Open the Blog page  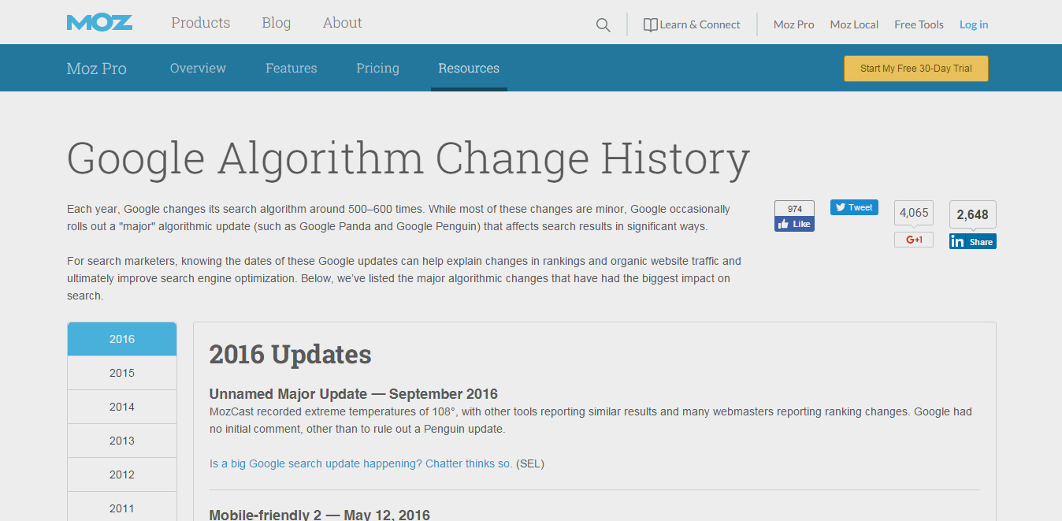(x=277, y=23)
